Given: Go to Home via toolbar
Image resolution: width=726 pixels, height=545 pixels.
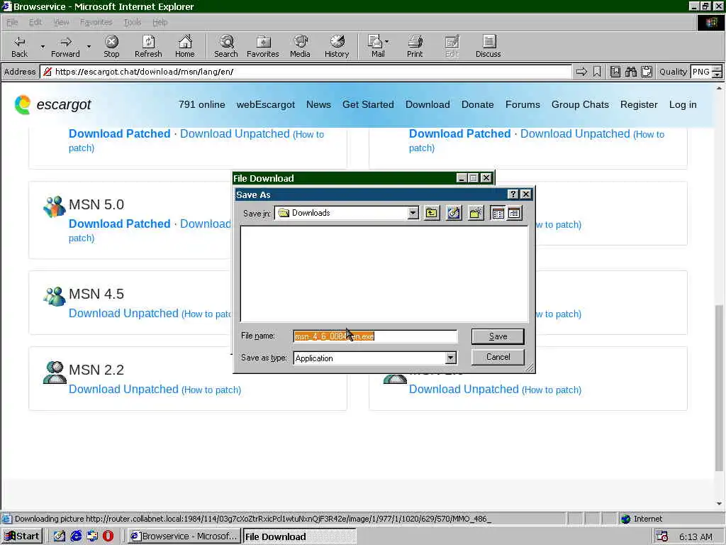Looking at the screenshot, I should [x=185, y=46].
